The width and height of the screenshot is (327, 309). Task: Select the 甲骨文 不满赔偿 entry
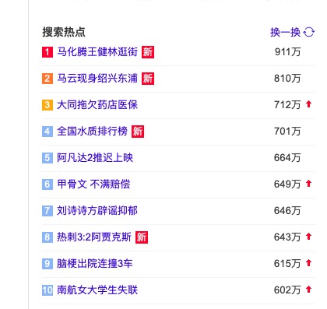click(93, 184)
